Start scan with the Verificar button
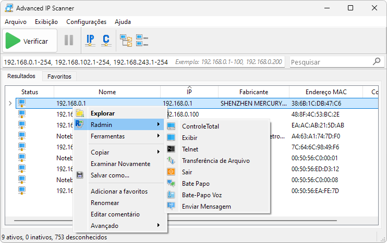 tap(28, 41)
